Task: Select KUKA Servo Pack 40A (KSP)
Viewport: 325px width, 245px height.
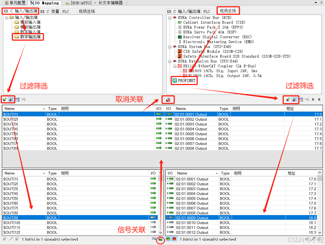Action: 210,32
